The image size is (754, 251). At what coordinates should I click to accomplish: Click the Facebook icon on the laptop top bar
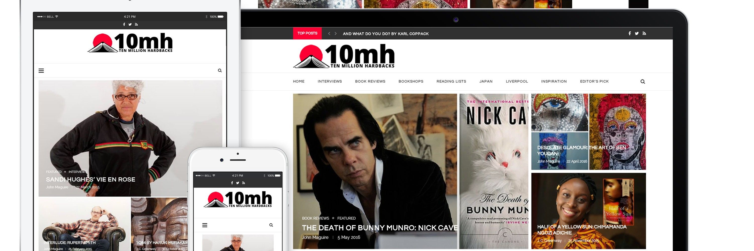[x=630, y=33]
